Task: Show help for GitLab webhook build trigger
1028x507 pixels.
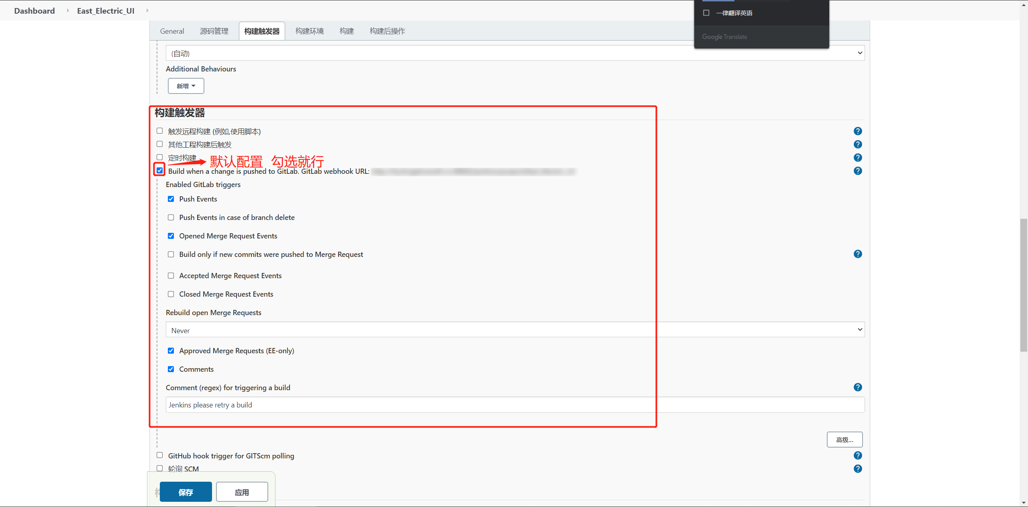Action: coord(857,171)
